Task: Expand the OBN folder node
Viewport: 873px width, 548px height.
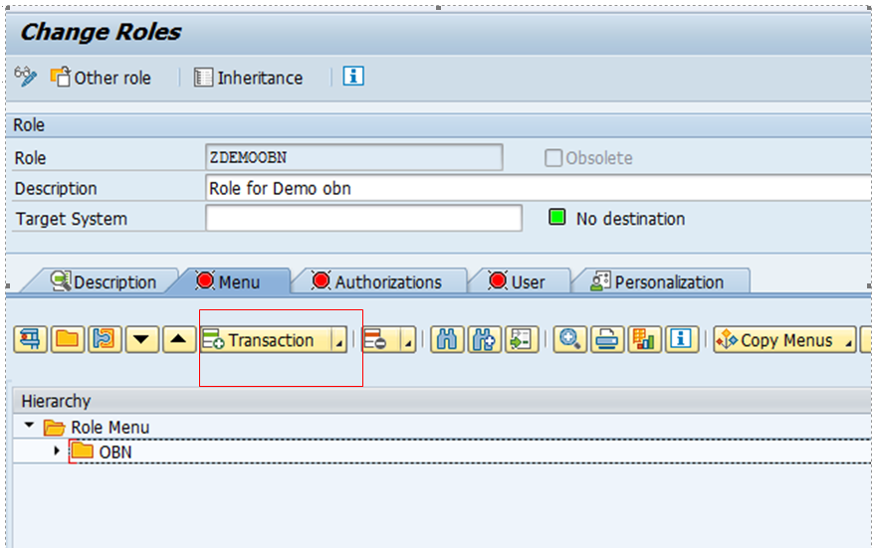Action: pyautogui.click(x=56, y=451)
